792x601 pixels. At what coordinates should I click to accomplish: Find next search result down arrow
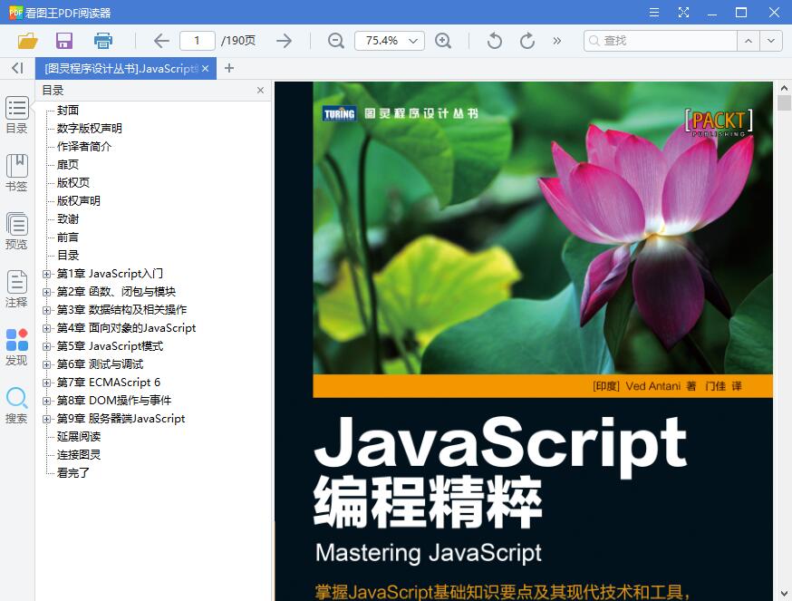[x=771, y=41]
